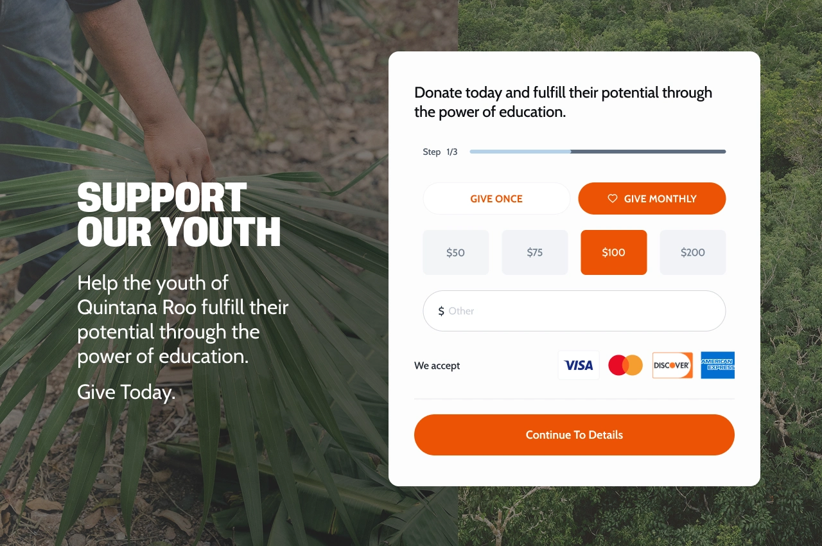
Task: Choose the $50 donation amount
Action: 456,252
